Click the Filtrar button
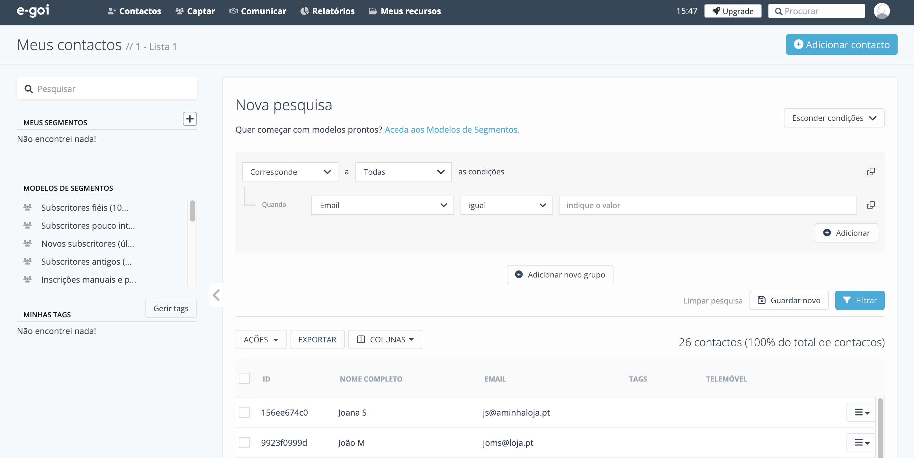This screenshot has height=458, width=914. tap(859, 300)
